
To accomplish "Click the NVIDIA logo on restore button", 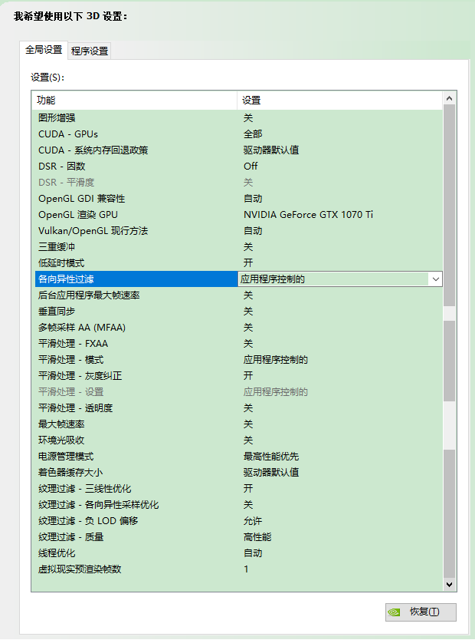I will click(x=395, y=612).
